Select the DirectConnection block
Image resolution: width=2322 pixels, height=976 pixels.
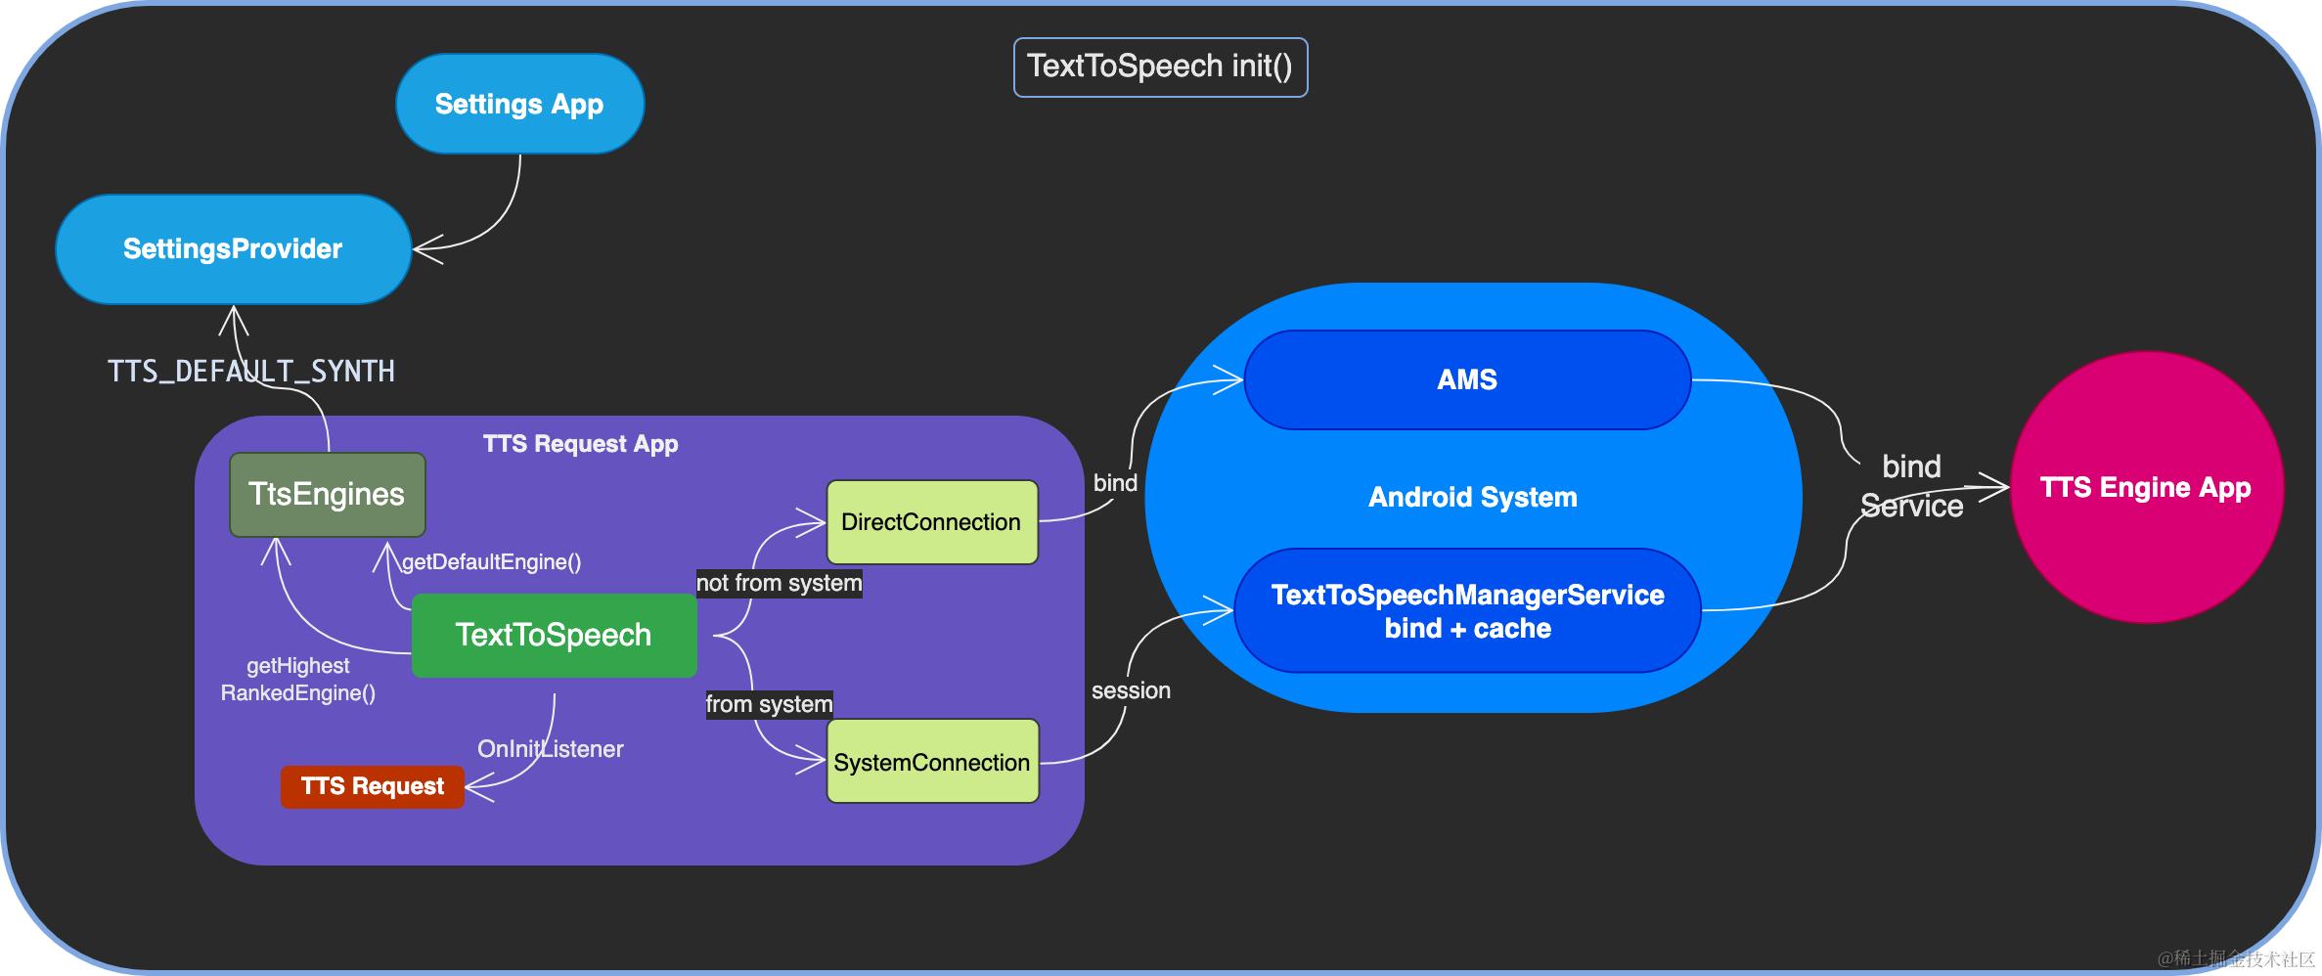[x=931, y=522]
